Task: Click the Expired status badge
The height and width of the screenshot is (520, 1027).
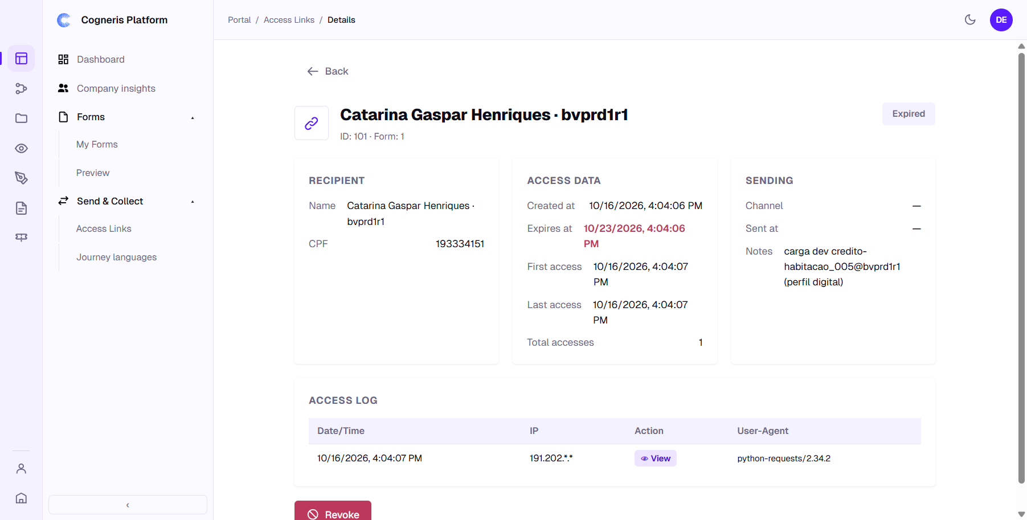Action: [909, 114]
